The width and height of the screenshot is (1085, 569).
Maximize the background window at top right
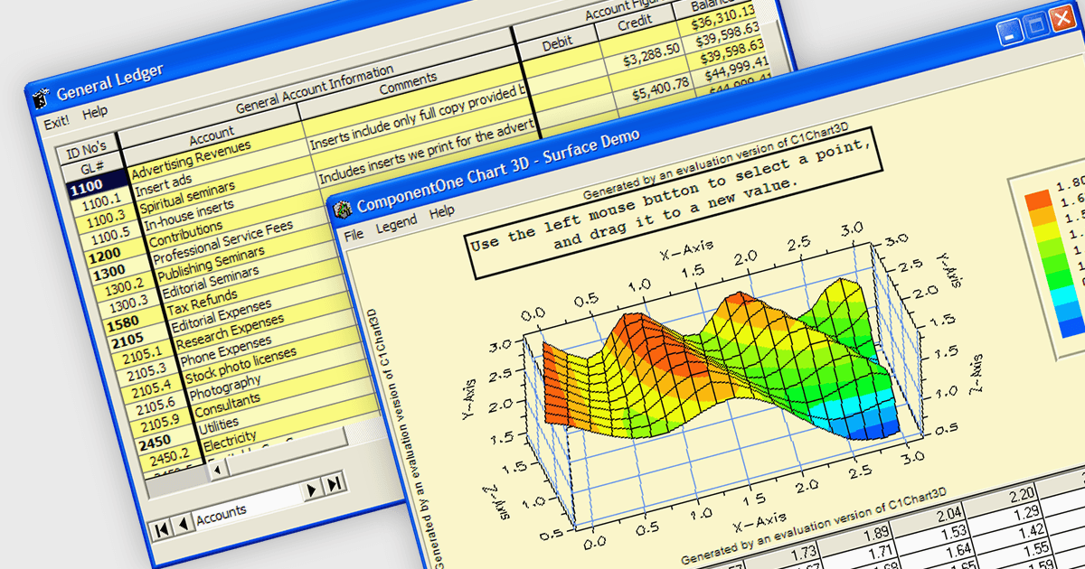[1035, 26]
